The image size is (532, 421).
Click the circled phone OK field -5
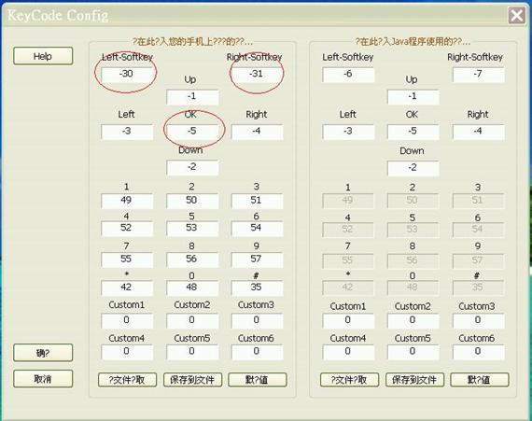[x=192, y=132]
